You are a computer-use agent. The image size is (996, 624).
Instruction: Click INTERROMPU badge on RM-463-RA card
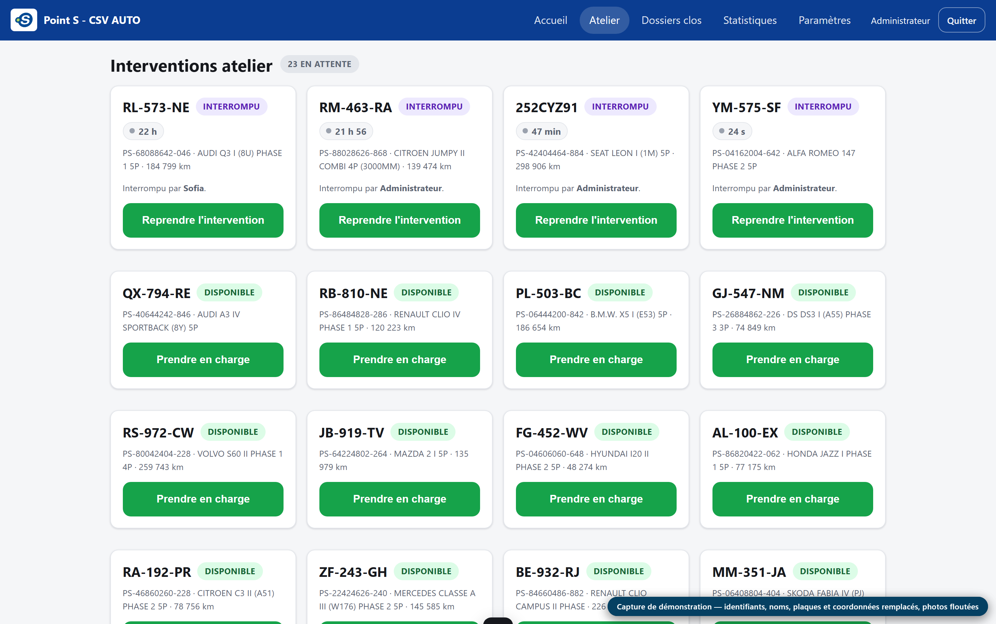434,107
